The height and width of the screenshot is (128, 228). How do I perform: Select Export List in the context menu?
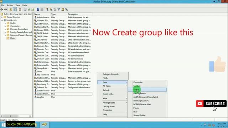click(x=113, y=94)
